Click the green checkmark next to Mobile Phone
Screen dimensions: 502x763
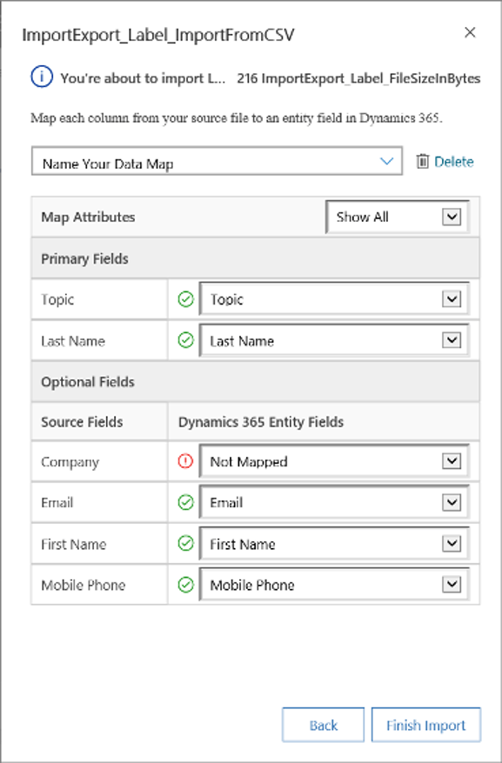click(x=184, y=585)
